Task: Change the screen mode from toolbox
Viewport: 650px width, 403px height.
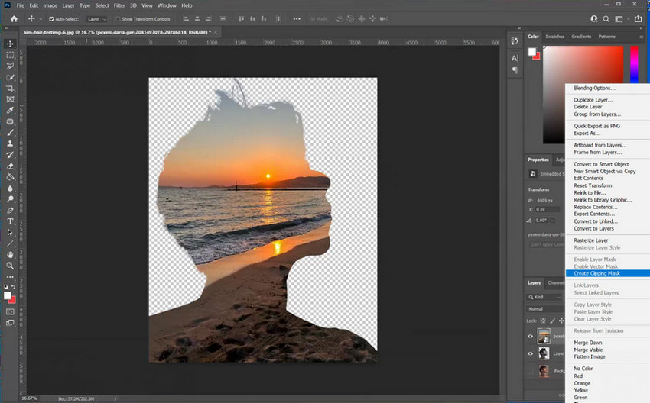Action: click(x=10, y=323)
